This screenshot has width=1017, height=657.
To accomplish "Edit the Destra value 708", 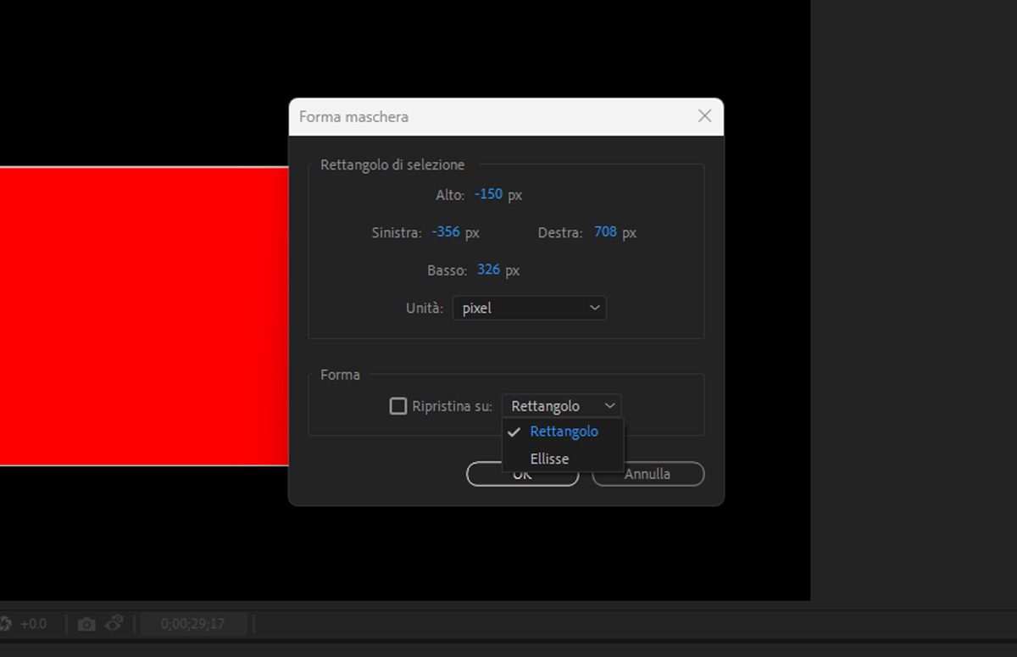I will point(605,231).
